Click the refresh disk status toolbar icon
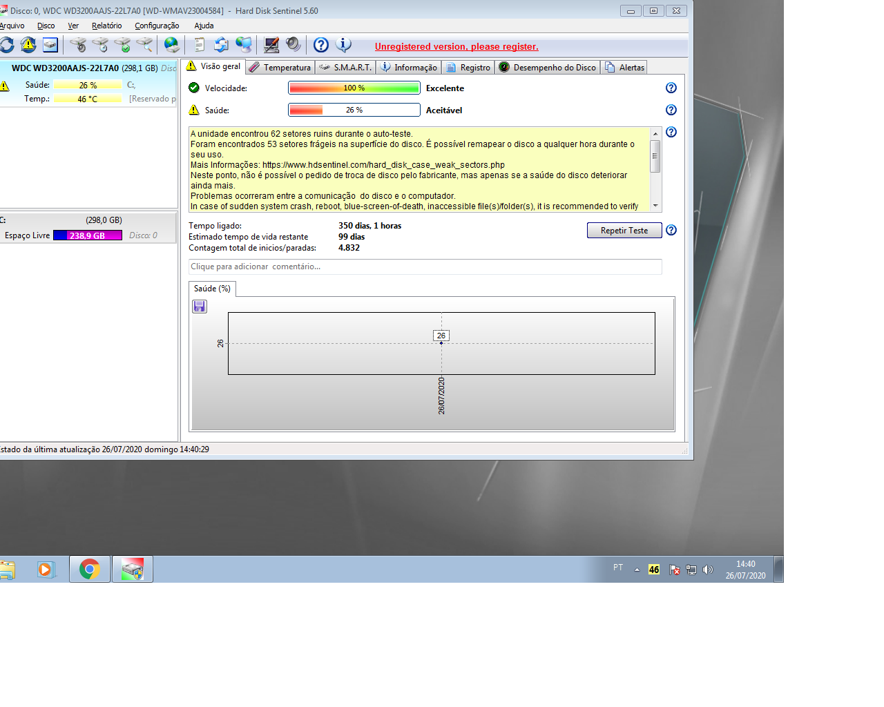This screenshot has width=884, height=707. [x=6, y=45]
